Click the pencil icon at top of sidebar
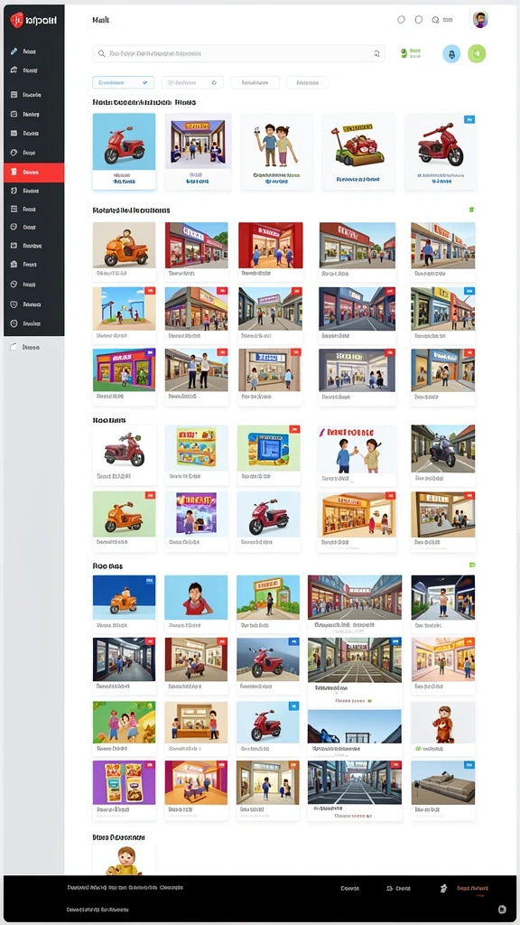The width and height of the screenshot is (520, 925). pyautogui.click(x=14, y=51)
